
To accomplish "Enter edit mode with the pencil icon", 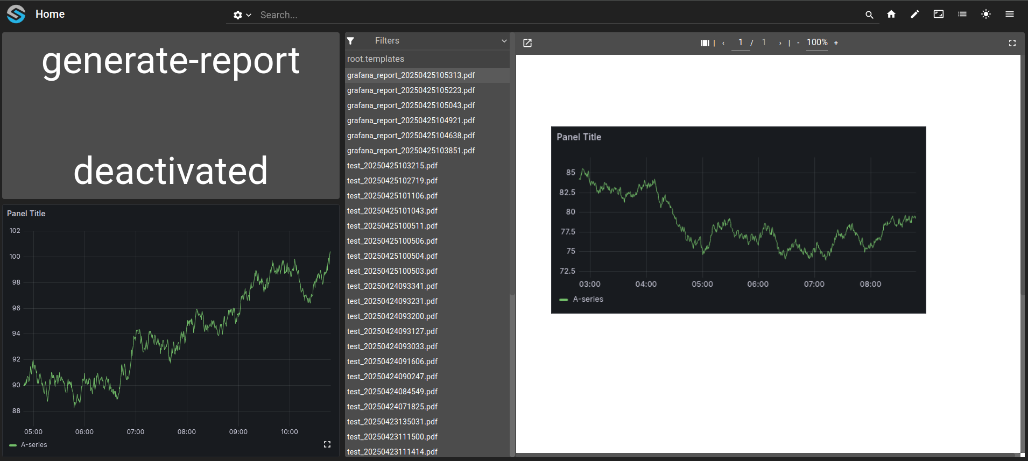I will tap(915, 14).
